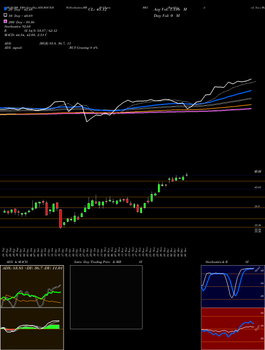Click the ADX (MGR) 53.8, 36.7, 11 values
The height and width of the screenshot is (350, 265).
point(55,43)
